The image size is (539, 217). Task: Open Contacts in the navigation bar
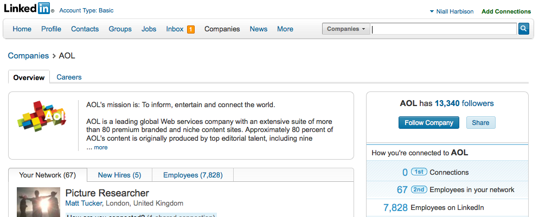tap(85, 29)
